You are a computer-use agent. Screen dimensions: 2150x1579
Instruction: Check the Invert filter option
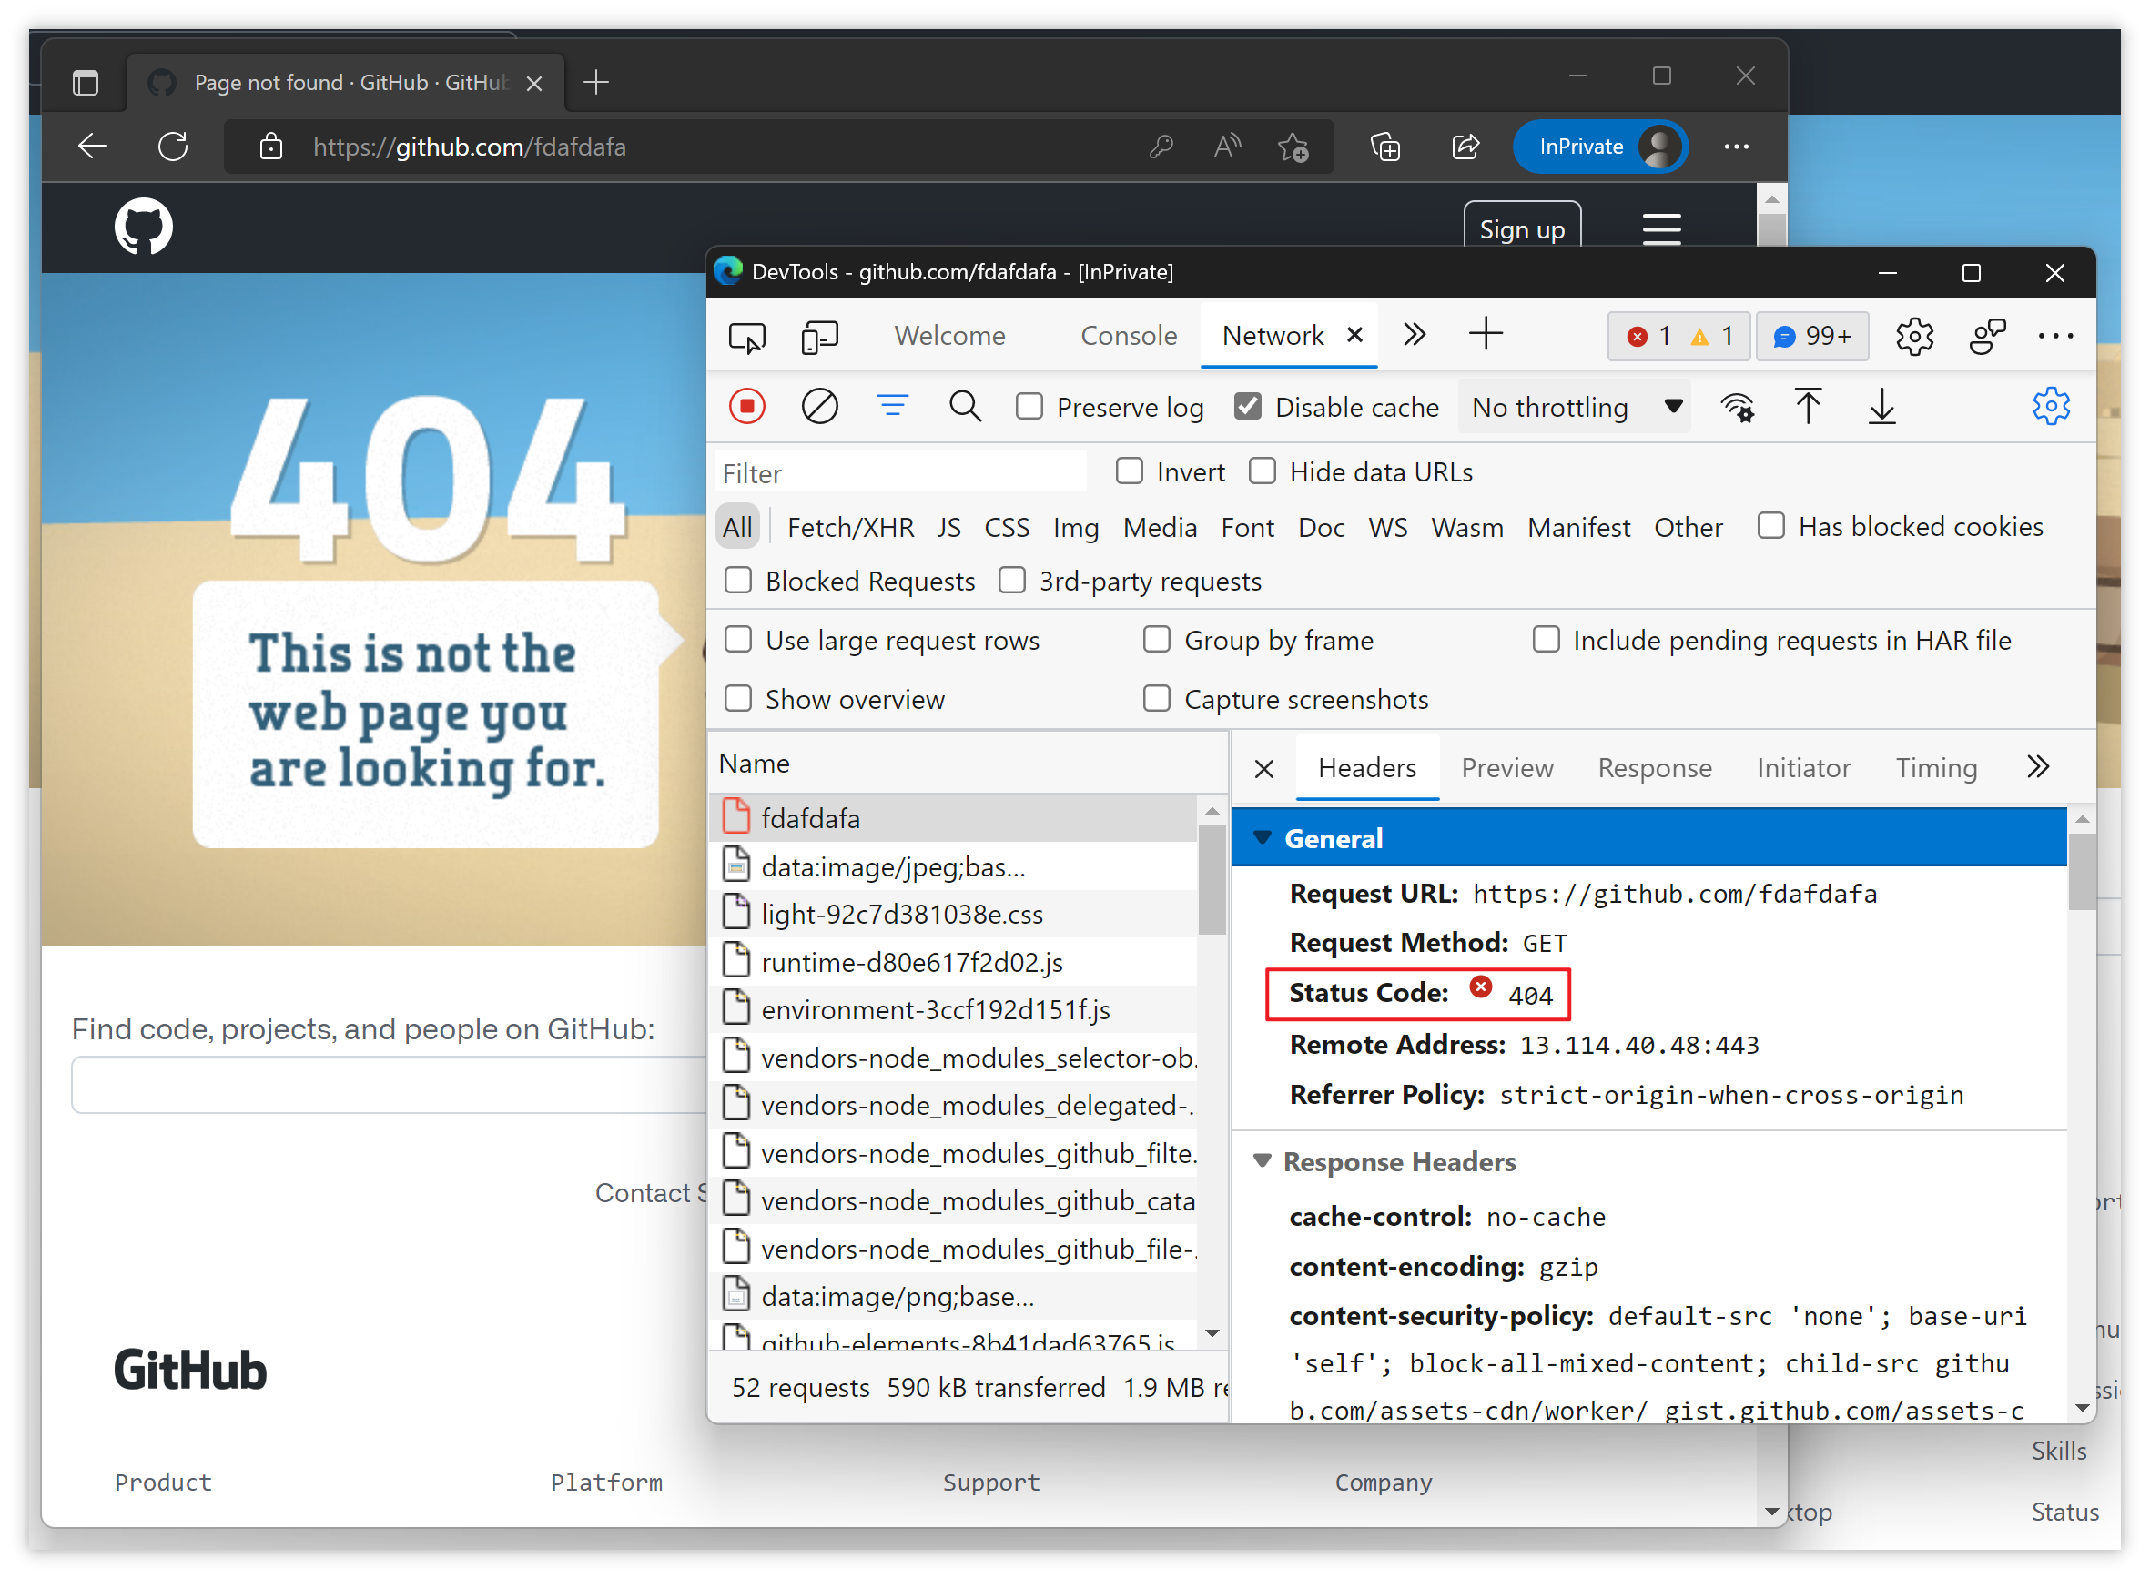1129,471
